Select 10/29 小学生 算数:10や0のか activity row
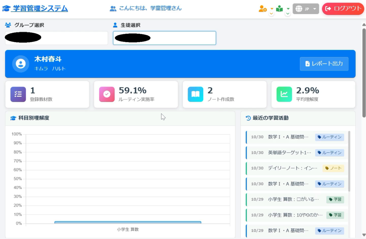This screenshot has height=239, width=366. [x=296, y=215]
